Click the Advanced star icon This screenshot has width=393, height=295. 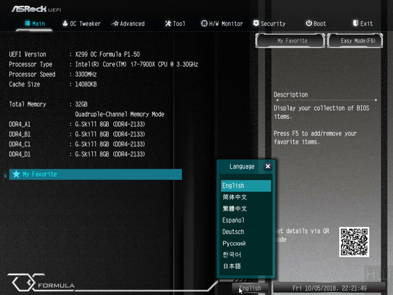pos(115,23)
